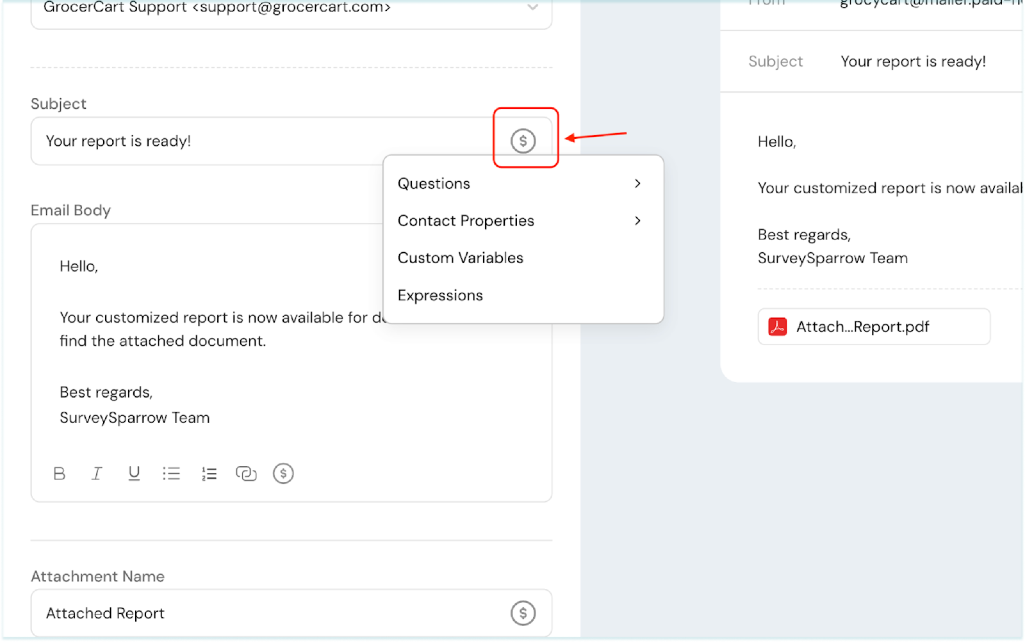This screenshot has height=642, width=1025.
Task: Open the GrocerCart Support sender dropdown
Action: point(532,8)
